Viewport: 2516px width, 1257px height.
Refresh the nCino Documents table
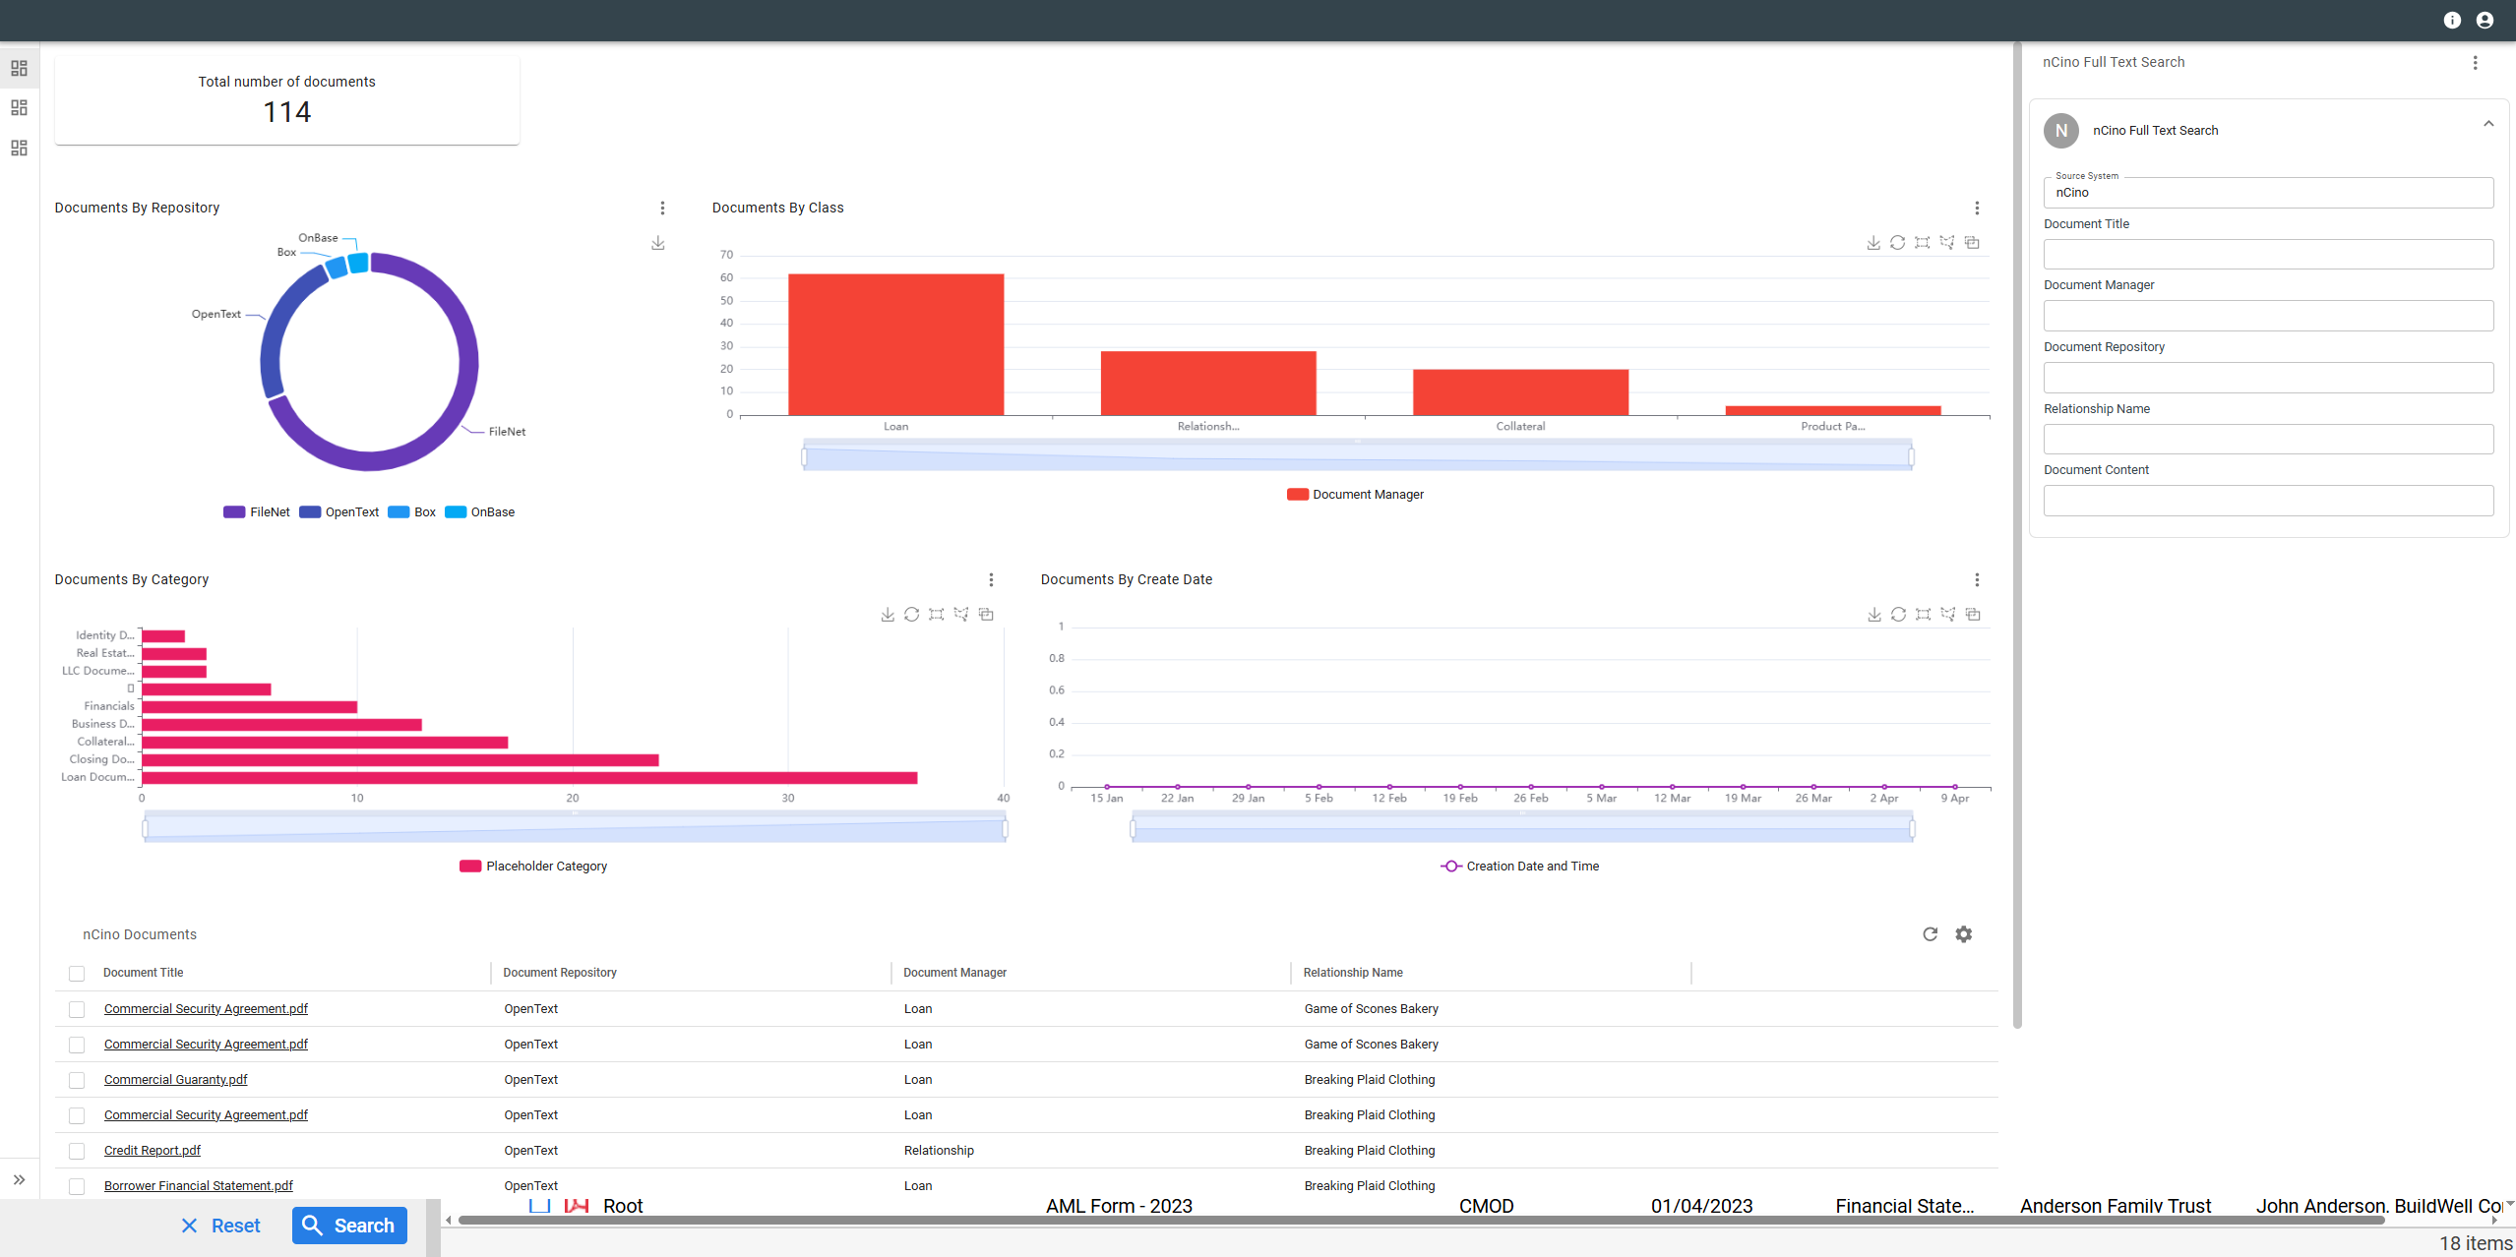click(1932, 933)
